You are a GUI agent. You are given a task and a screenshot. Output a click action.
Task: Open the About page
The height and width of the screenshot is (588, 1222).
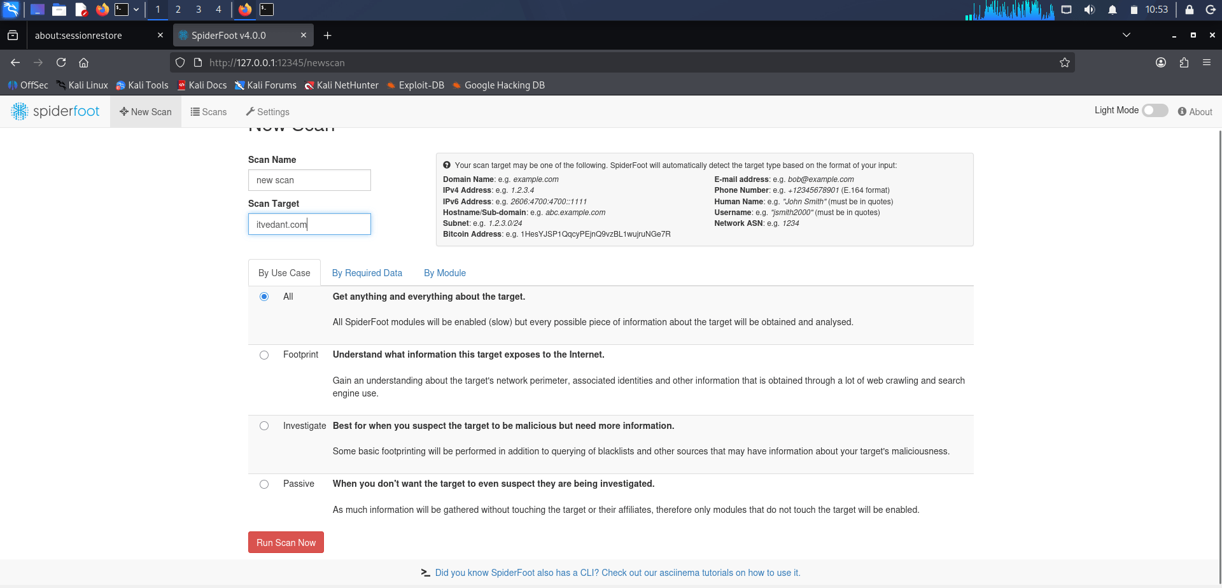click(1195, 112)
